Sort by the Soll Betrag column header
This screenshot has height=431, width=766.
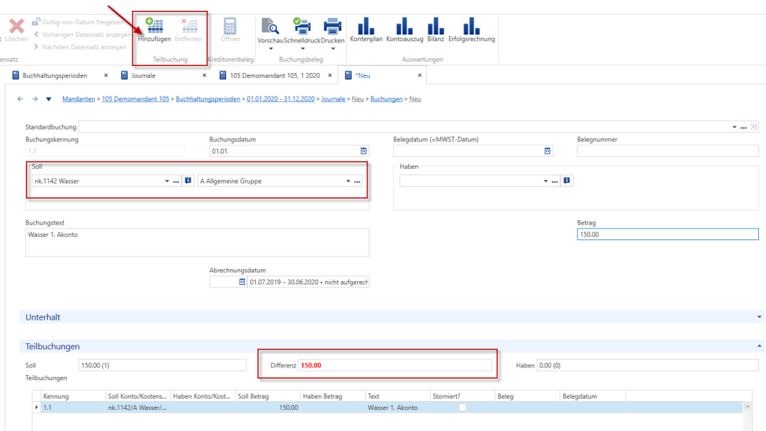pyautogui.click(x=268, y=396)
